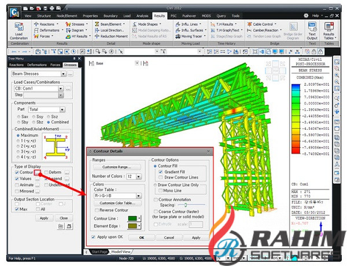Toggle the Contour checkbox

17,172
